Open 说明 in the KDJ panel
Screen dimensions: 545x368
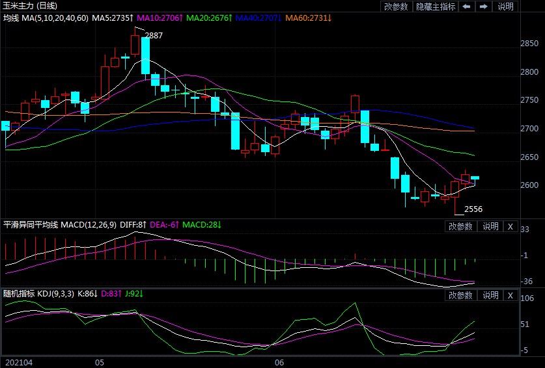(x=490, y=295)
